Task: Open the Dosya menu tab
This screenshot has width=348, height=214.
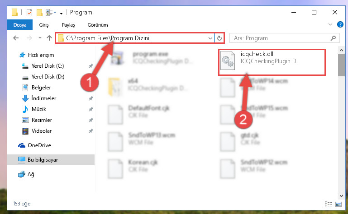Action: 20,25
